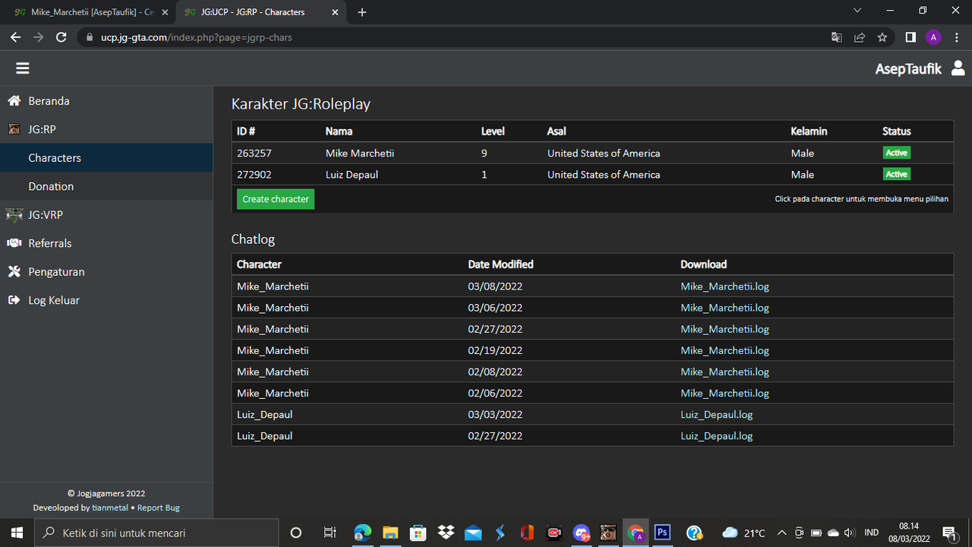Download Mike_Marchetii.log dated 02/06/2022
Screen dimensions: 972x547
tap(724, 393)
